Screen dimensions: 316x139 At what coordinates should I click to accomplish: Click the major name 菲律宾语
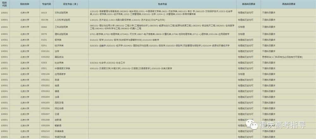click(x=59, y=131)
